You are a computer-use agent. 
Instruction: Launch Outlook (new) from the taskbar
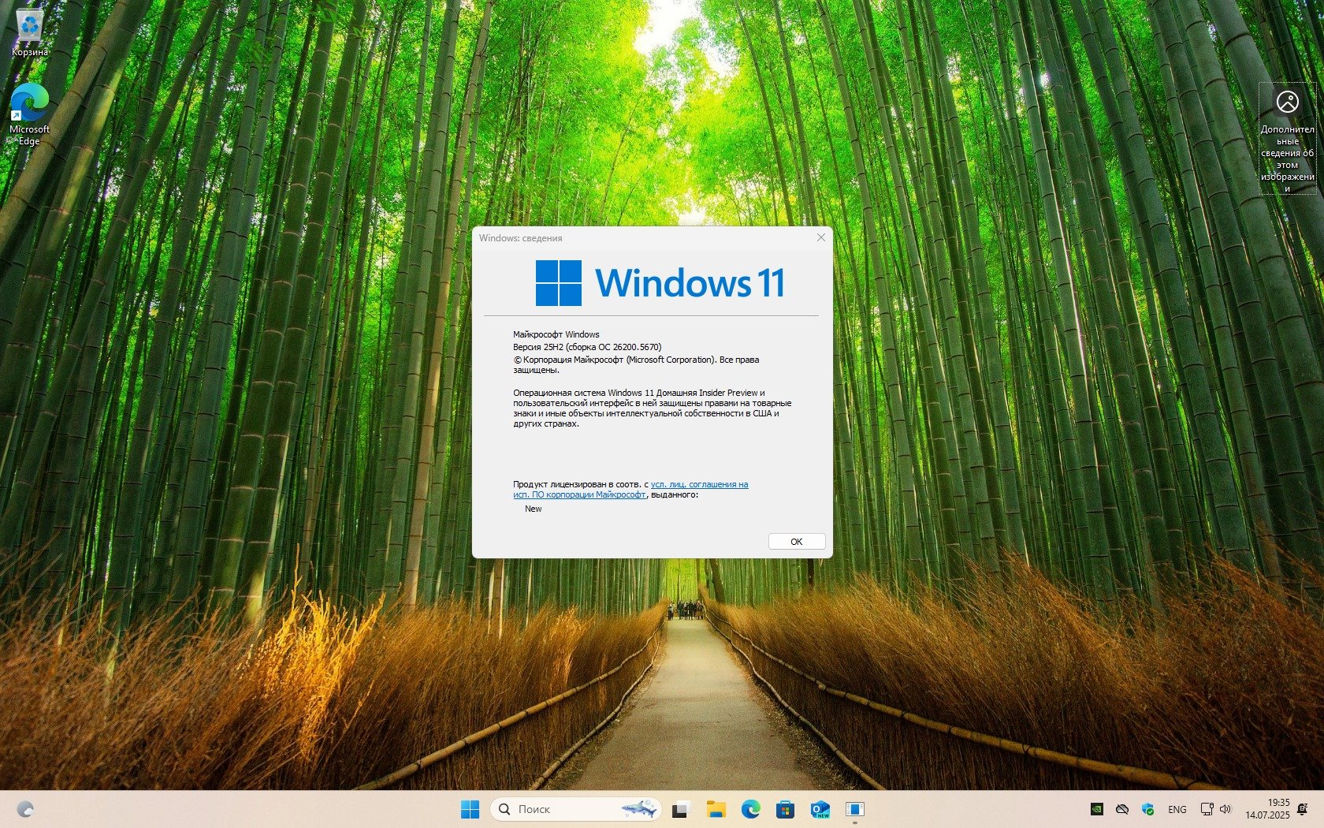click(x=820, y=809)
